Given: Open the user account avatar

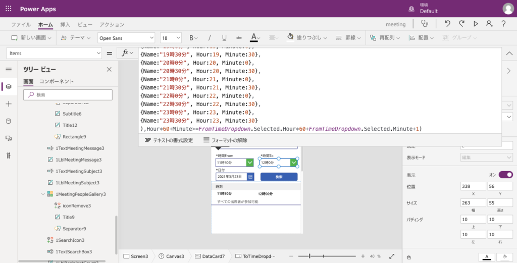Looking at the screenshot, I should [x=508, y=9].
